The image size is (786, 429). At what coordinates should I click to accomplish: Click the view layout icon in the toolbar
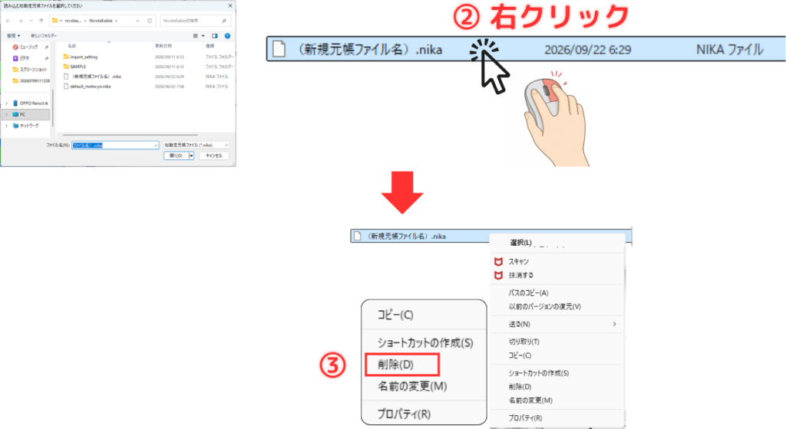[196, 36]
